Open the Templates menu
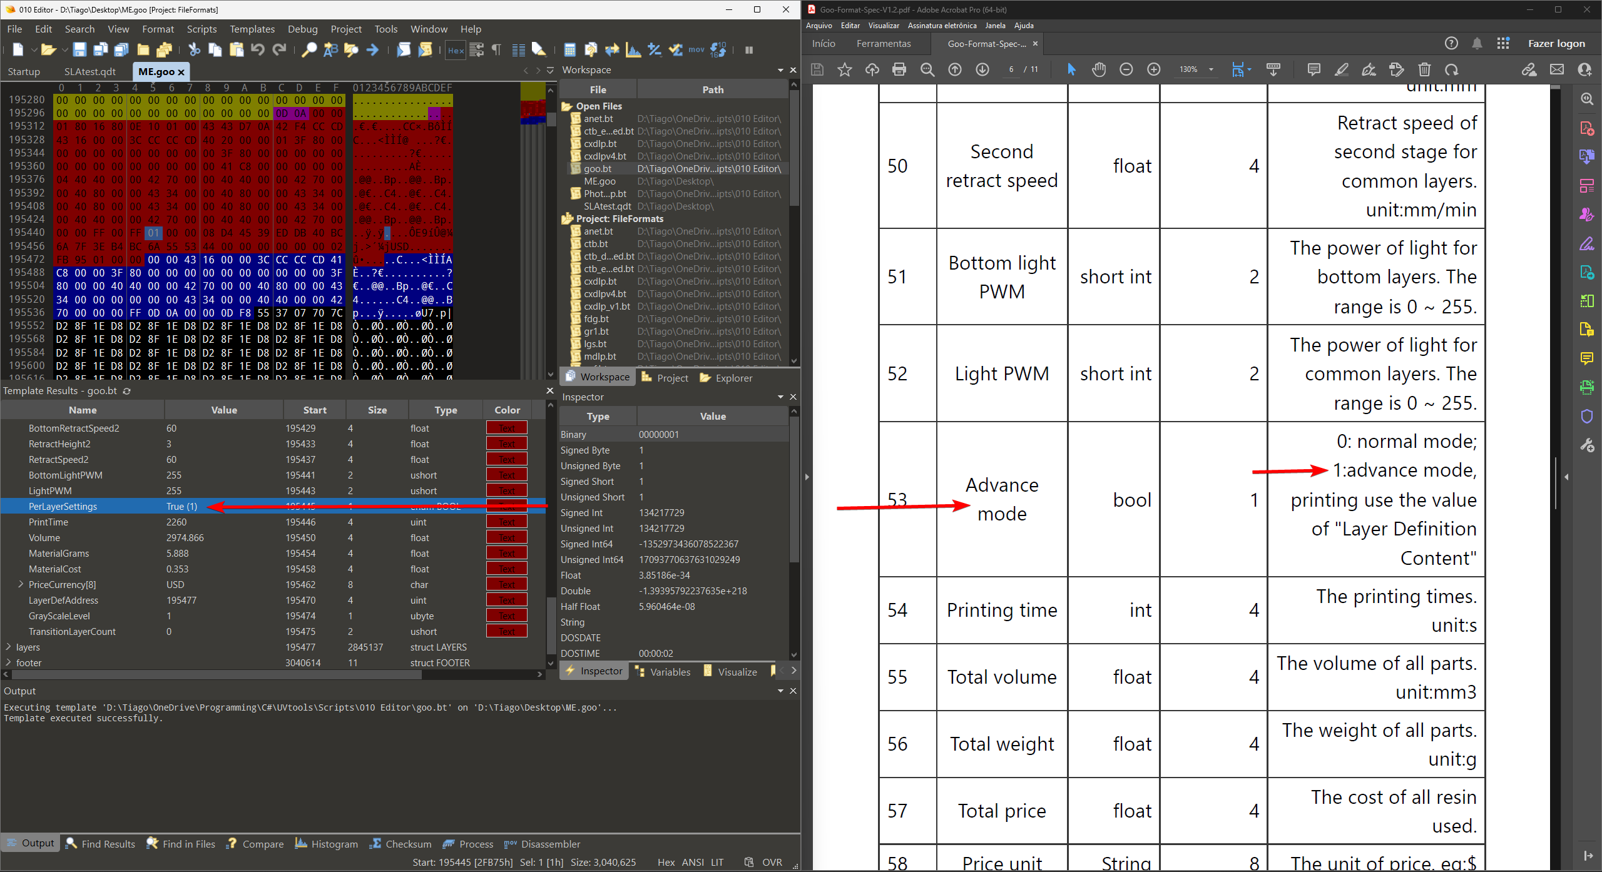Viewport: 1602px width, 872px height. tap(252, 29)
